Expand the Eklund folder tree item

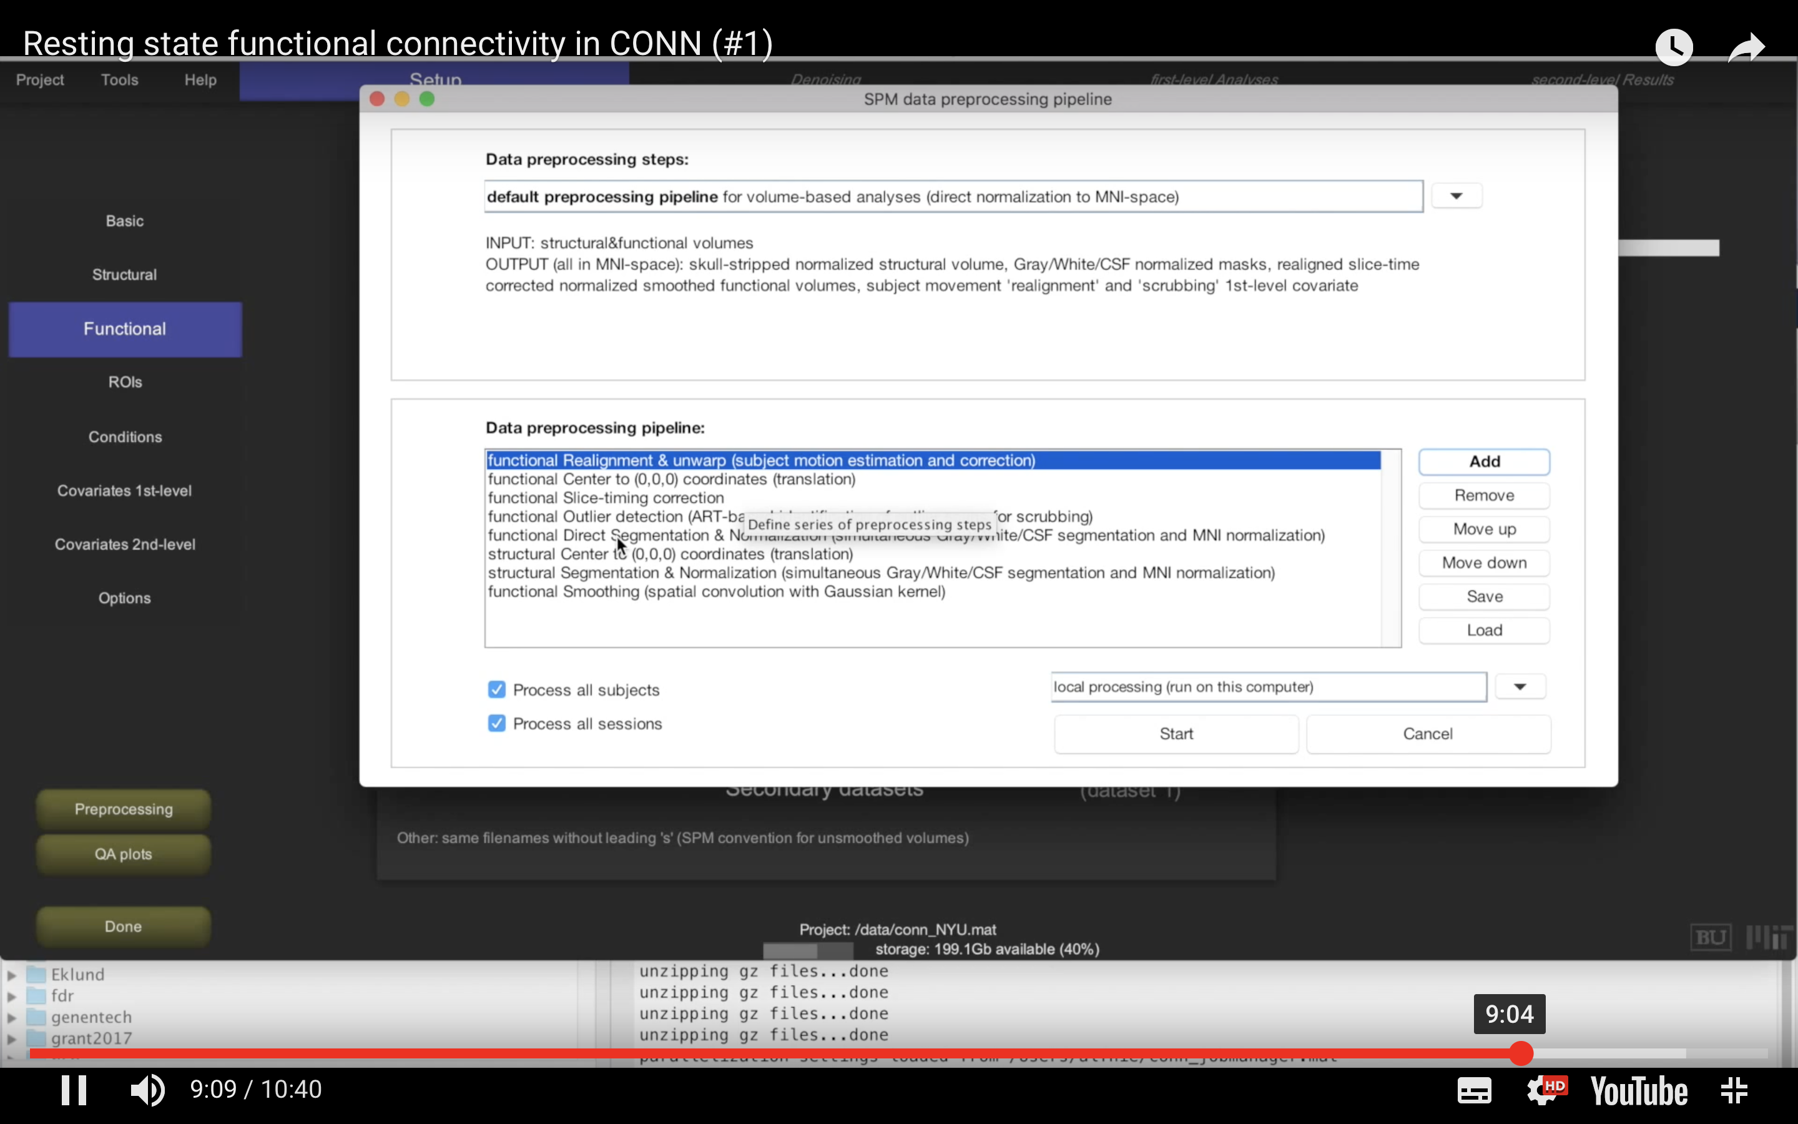click(x=12, y=975)
